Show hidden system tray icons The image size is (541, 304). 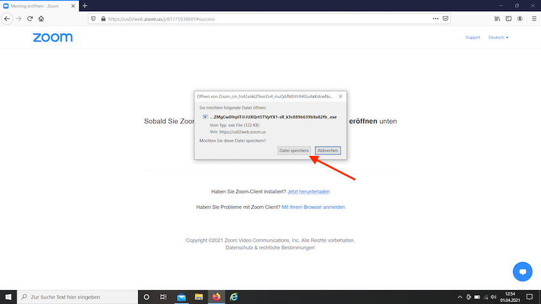(460, 297)
